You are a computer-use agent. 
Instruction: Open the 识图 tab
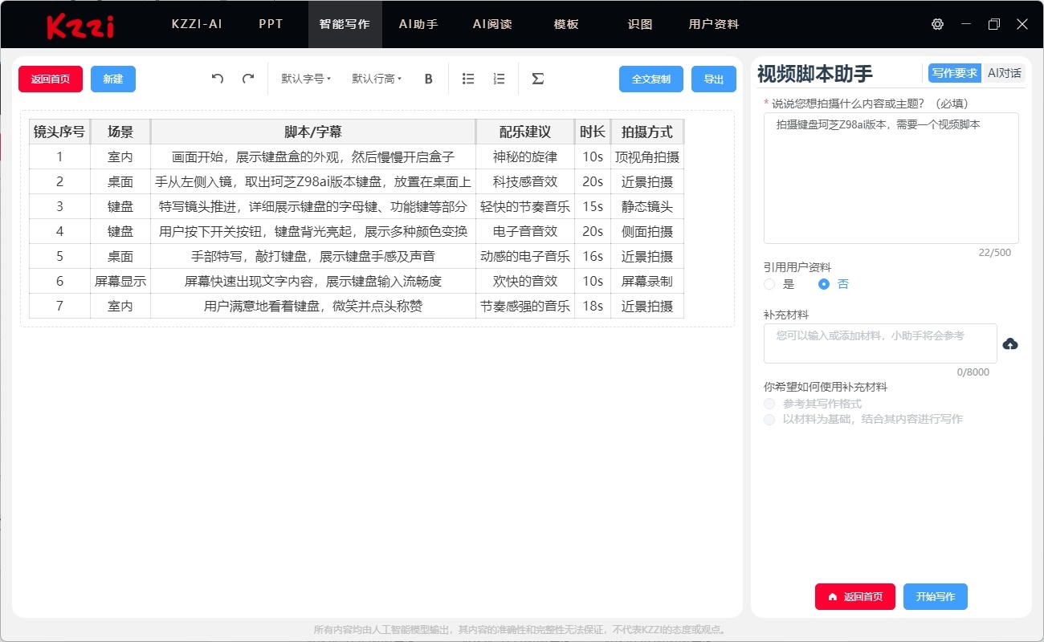[x=640, y=24]
